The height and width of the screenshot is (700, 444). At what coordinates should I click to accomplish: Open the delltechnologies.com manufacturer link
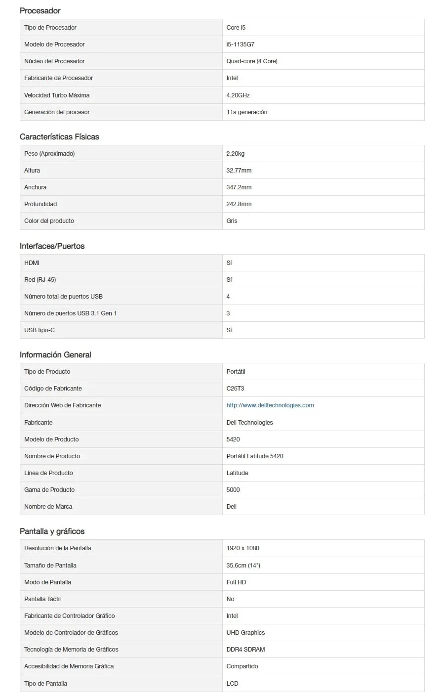tap(270, 405)
